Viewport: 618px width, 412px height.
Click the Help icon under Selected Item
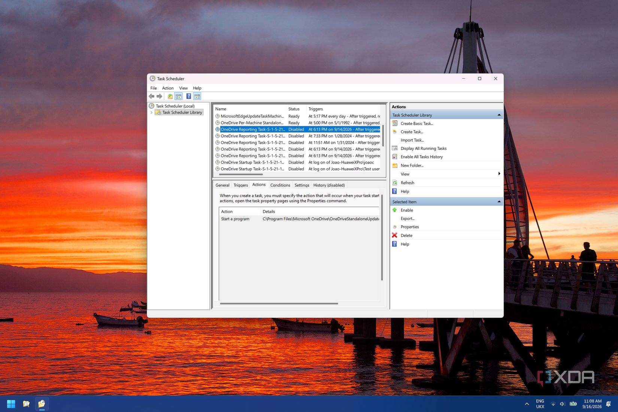[395, 244]
